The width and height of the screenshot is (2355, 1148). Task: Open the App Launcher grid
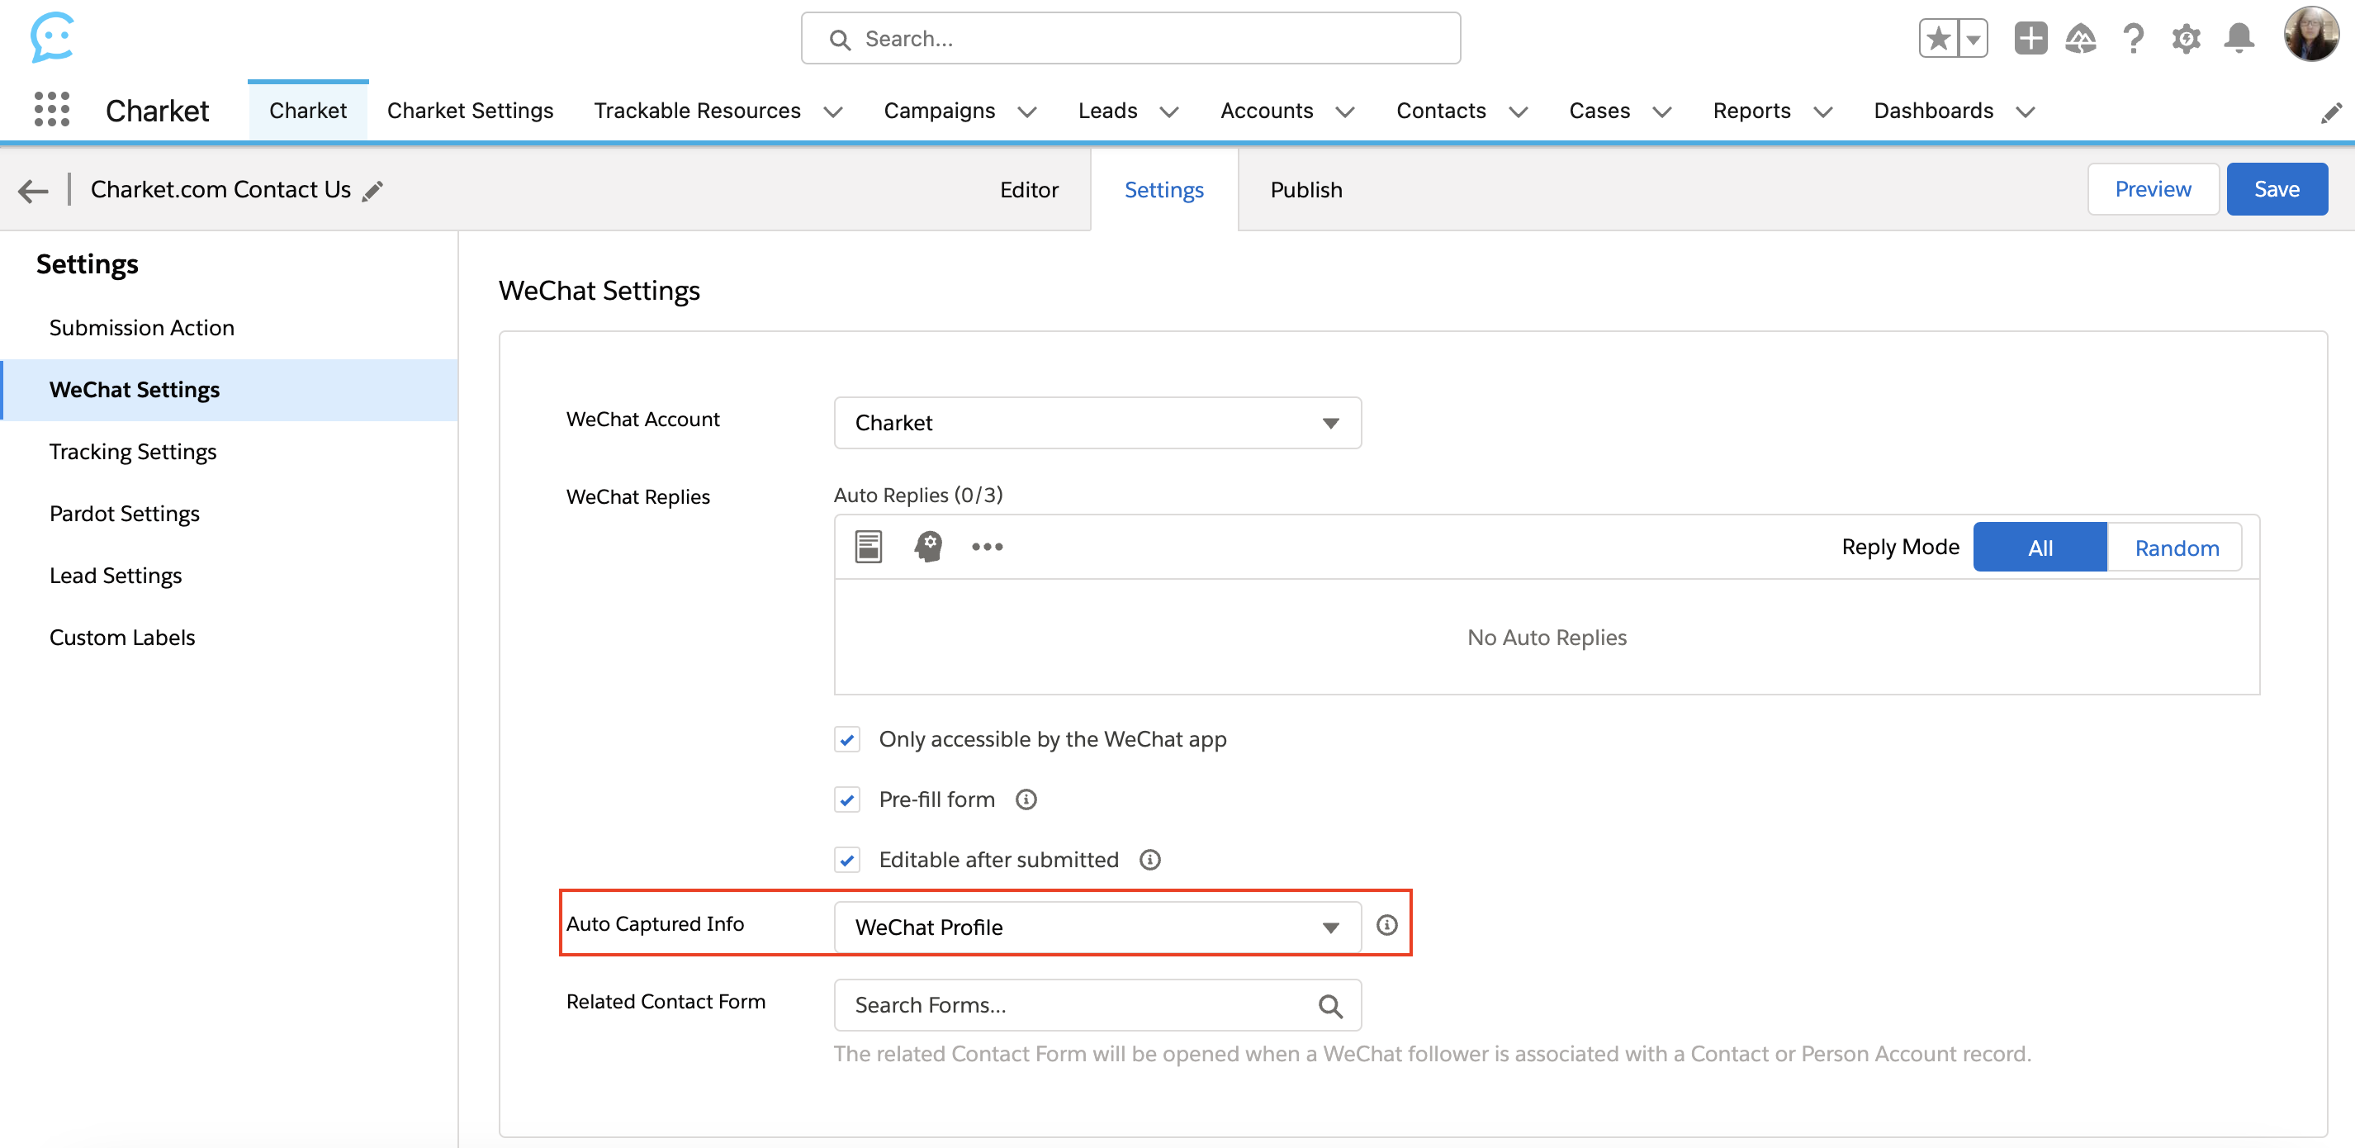point(52,110)
